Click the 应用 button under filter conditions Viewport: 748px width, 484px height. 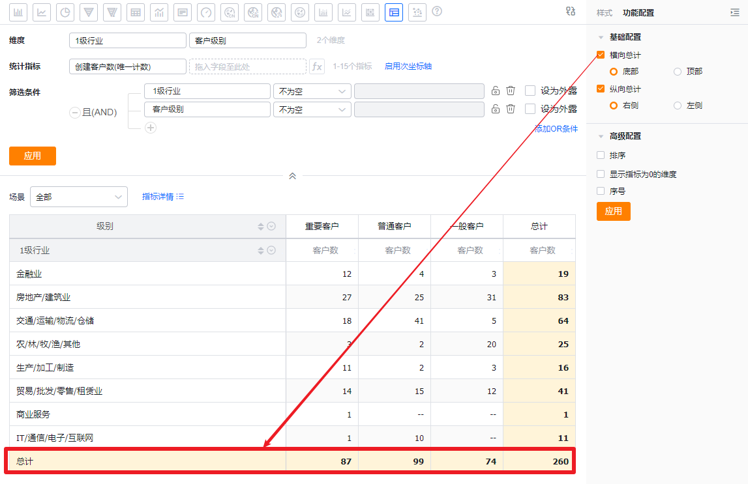(x=32, y=156)
